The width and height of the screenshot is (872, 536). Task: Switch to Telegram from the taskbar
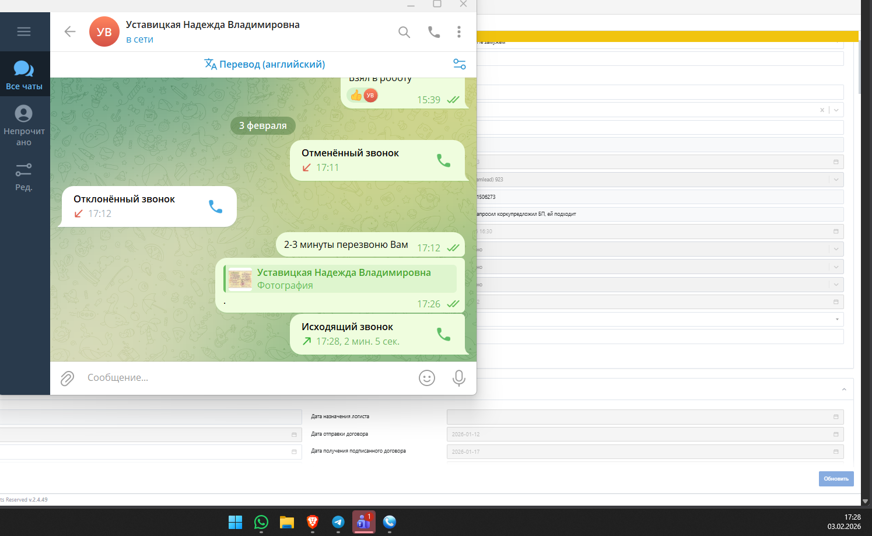tap(338, 522)
